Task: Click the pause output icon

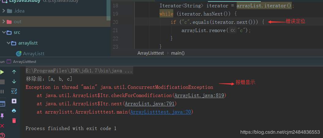Action: pyautogui.click(x=2, y=92)
